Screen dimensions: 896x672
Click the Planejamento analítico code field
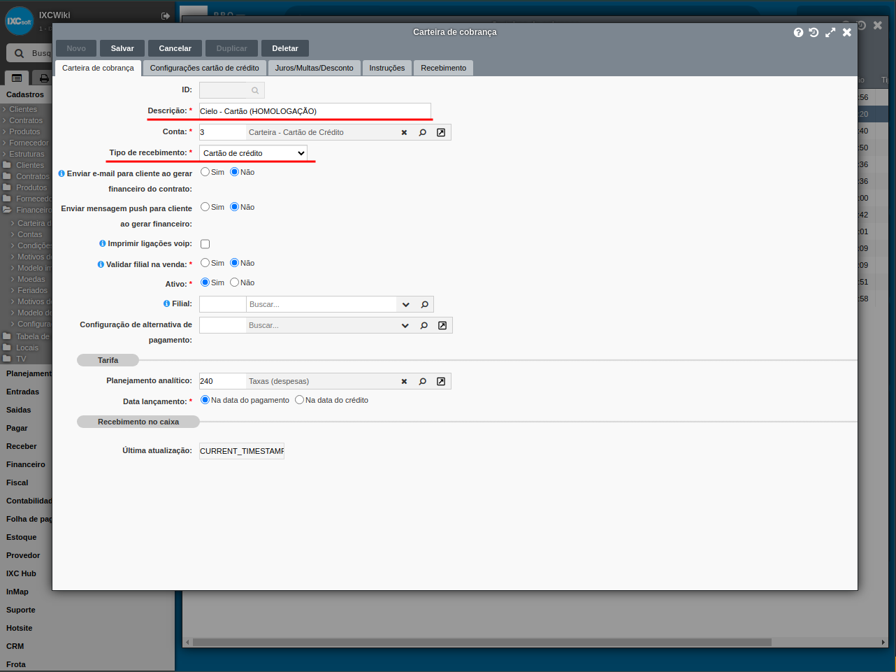coord(223,381)
